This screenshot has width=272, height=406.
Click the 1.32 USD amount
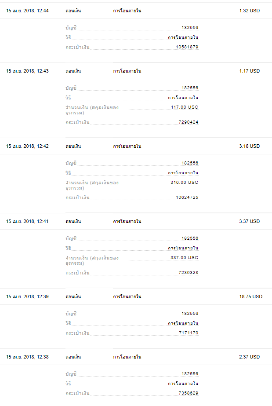tap(250, 11)
